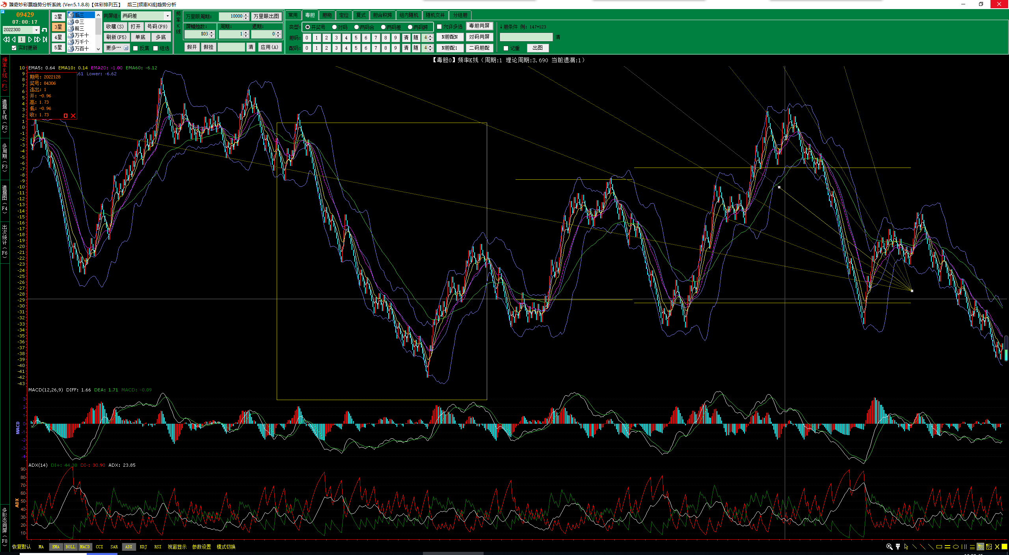The image size is (1009, 555).
Task: Open the 分组胆 tab
Action: click(460, 15)
